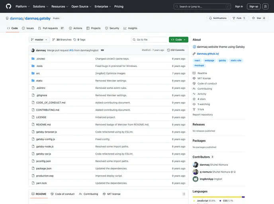This screenshot has height=204, width=274.
Task: Expand the Open Source header menu
Action: point(81,6)
